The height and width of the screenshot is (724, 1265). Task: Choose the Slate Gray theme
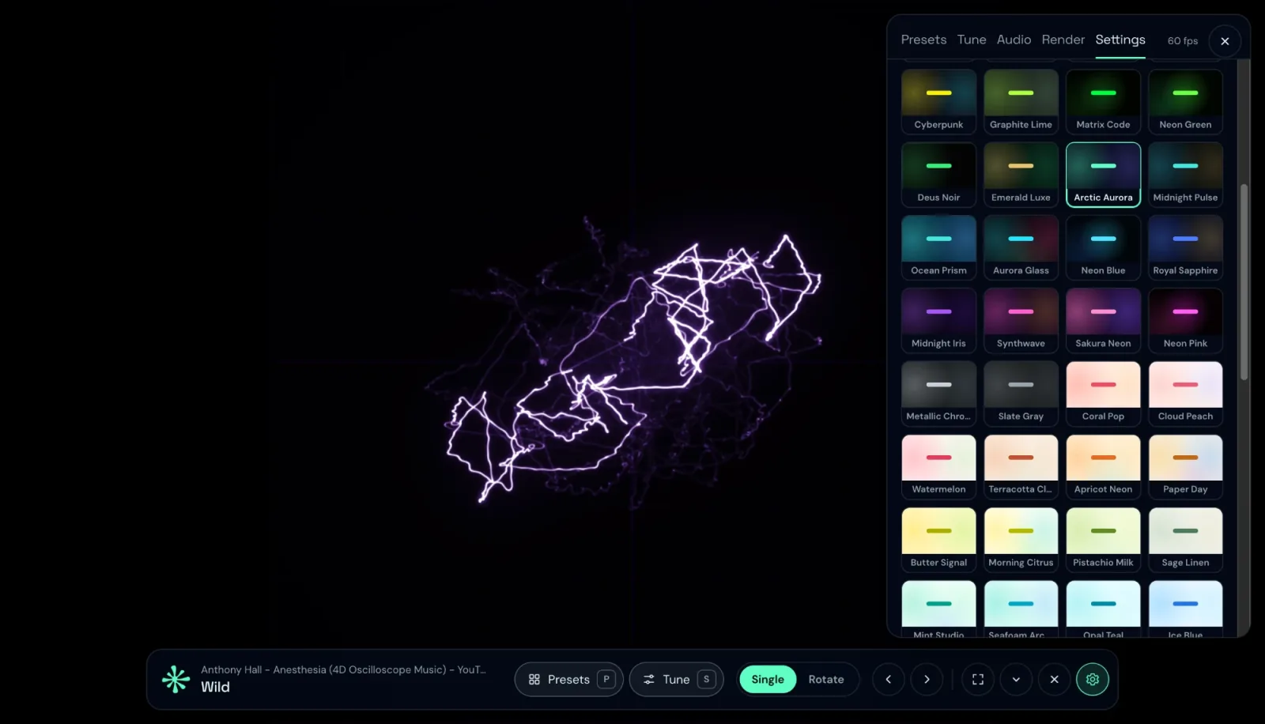(1021, 394)
